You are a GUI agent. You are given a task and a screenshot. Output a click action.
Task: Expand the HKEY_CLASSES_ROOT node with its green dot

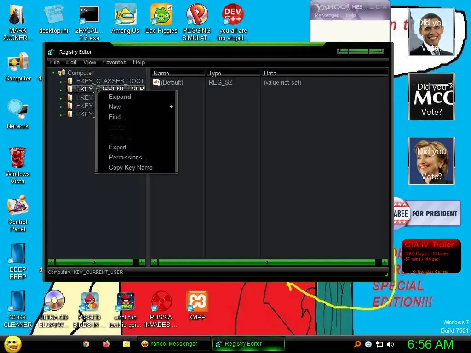coord(61,81)
